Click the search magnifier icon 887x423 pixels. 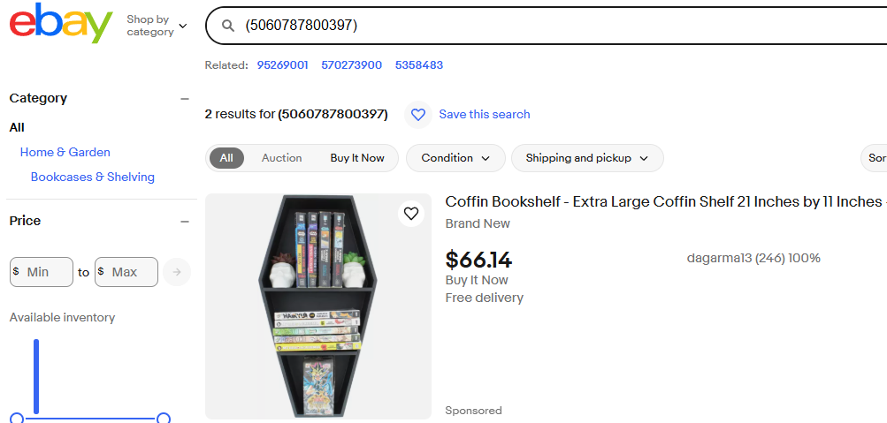pyautogui.click(x=228, y=26)
